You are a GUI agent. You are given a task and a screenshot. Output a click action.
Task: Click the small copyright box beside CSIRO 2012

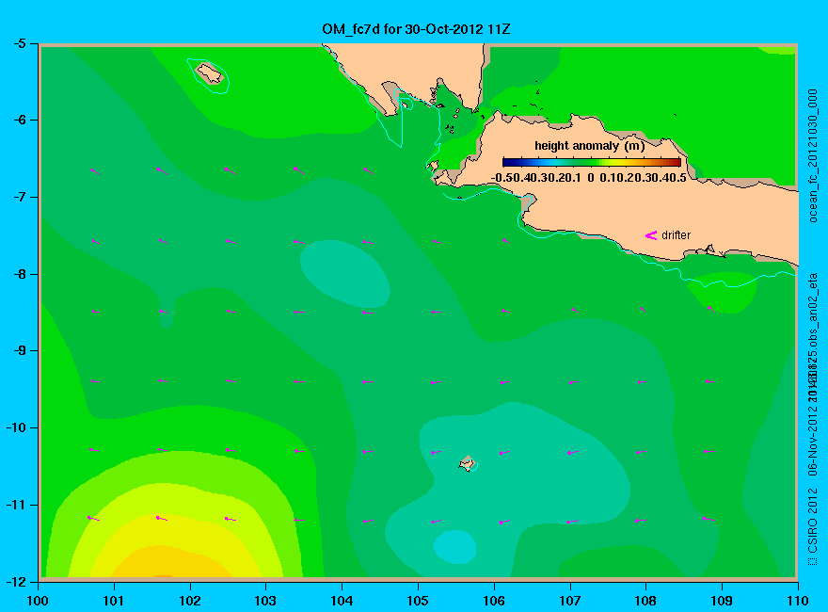pyautogui.click(x=812, y=561)
